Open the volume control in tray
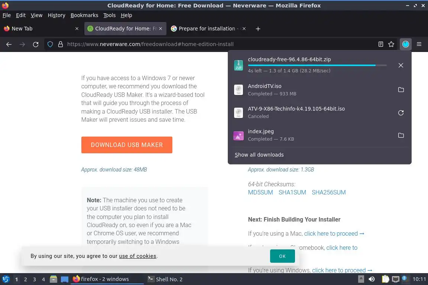This screenshot has height=285, width=428. [372, 279]
